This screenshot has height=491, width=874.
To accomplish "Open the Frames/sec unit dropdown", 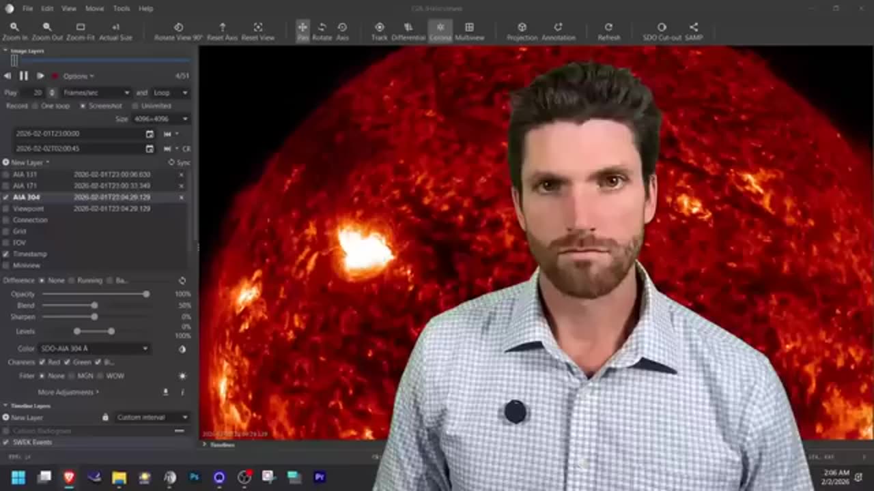I will tap(96, 92).
